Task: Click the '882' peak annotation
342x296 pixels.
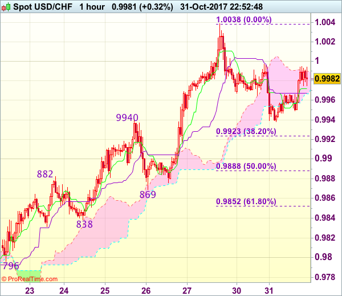Action: coord(45,174)
